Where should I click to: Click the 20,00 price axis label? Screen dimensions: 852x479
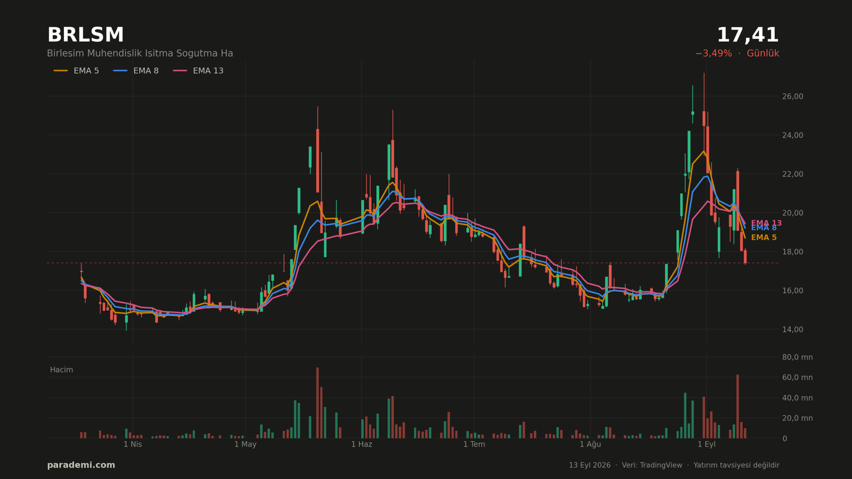pyautogui.click(x=793, y=213)
